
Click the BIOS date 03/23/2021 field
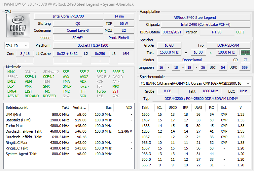(x=172, y=32)
